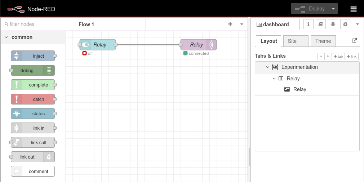Click the Node-RED logo
This screenshot has width=364, height=182.
pyautogui.click(x=16, y=9)
